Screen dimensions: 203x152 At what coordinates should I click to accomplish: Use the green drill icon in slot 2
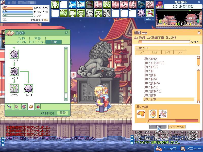pyautogui.click(x=64, y=13)
